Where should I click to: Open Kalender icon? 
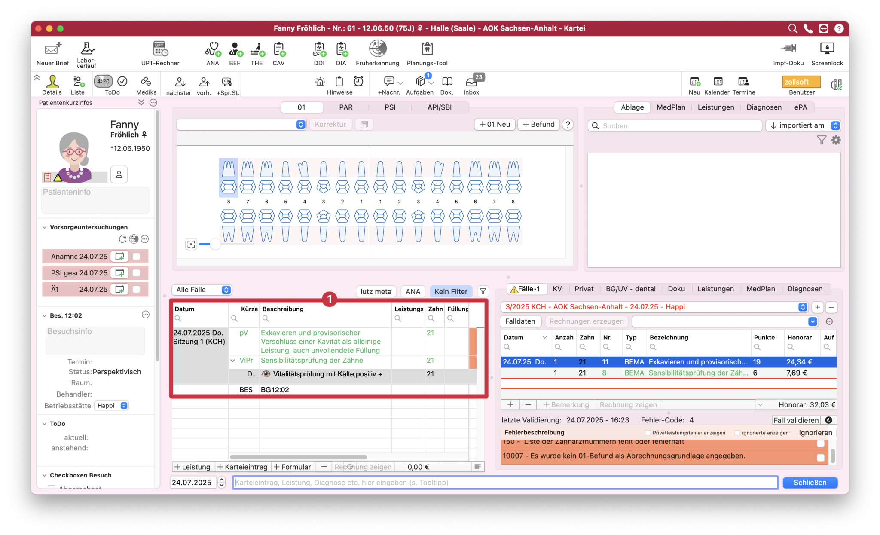click(717, 85)
